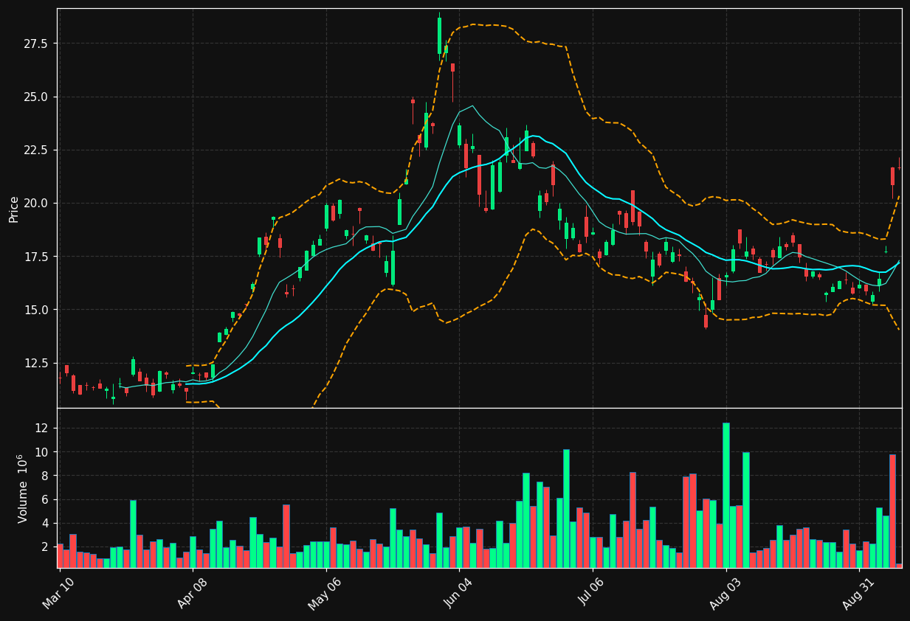
Task: Click the 15.0 price axis label
Action: pos(35,310)
